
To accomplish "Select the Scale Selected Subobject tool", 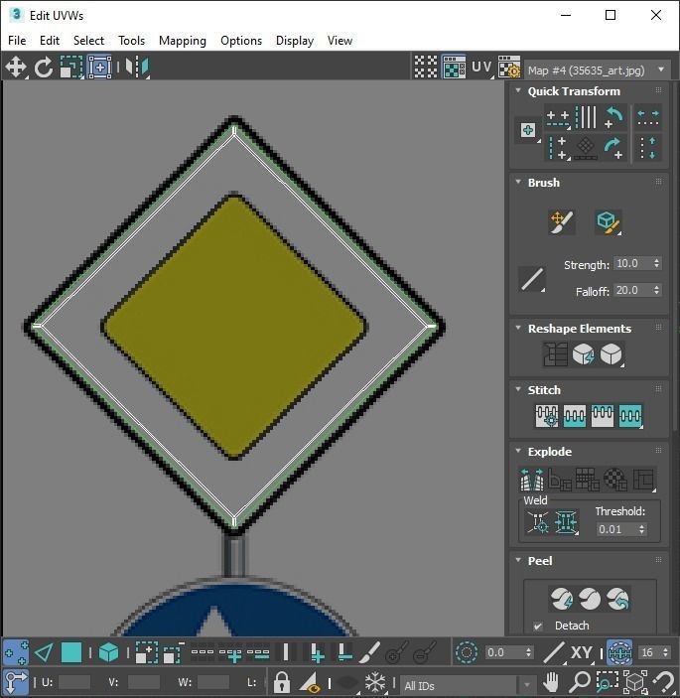I will (x=71, y=68).
